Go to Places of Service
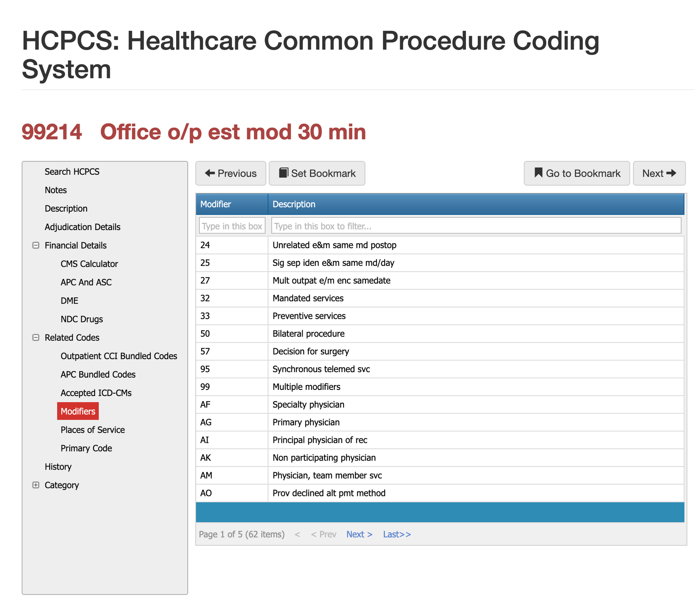 [x=92, y=430]
